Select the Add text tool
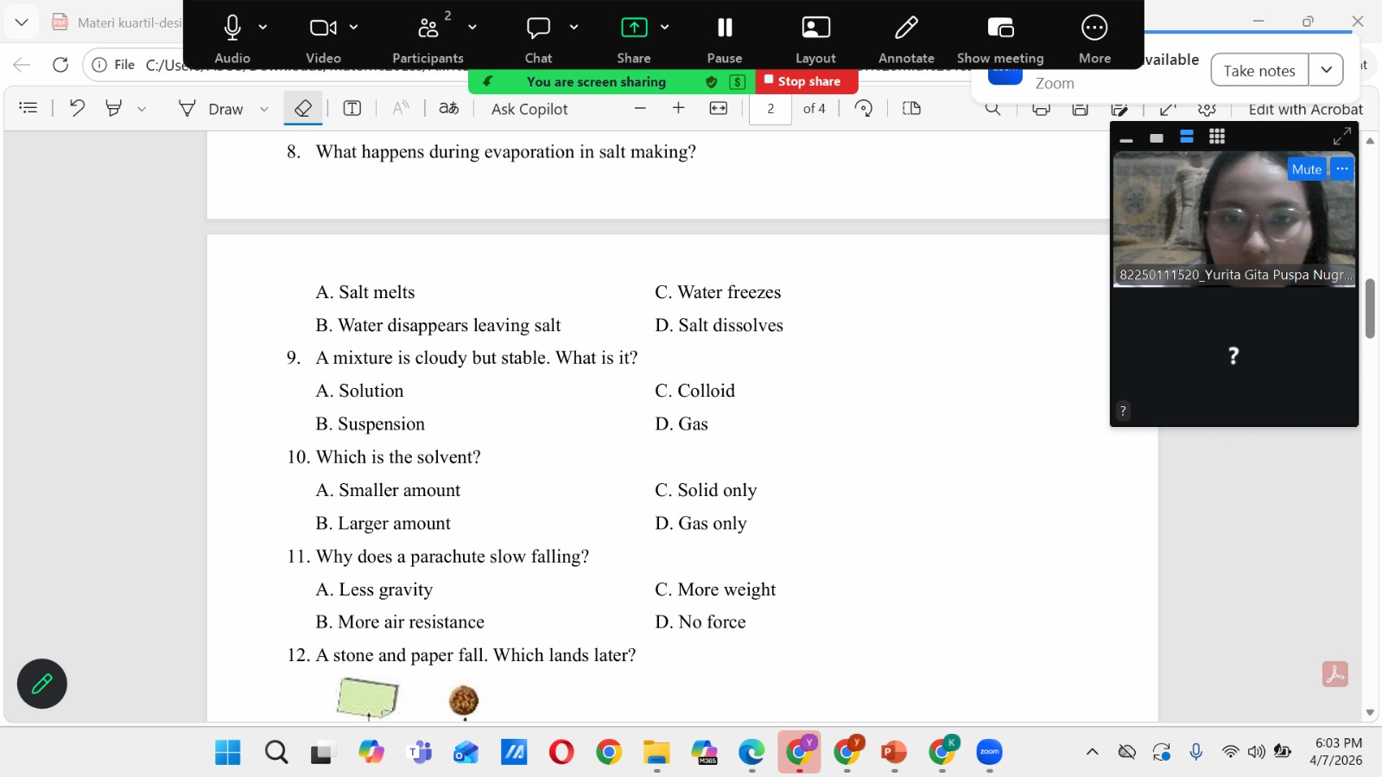The height and width of the screenshot is (777, 1382). 352,108
